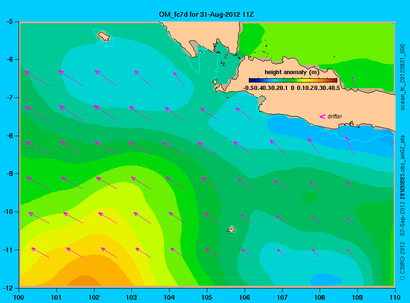Click the x-axis label 110
The image size is (410, 303).
(395, 297)
